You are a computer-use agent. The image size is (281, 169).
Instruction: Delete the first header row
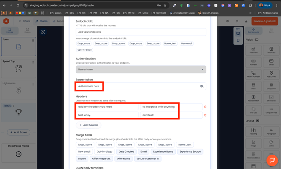(205, 107)
